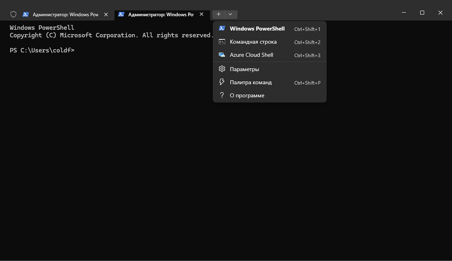Select the second Администратор PowerShell tab

pos(162,14)
